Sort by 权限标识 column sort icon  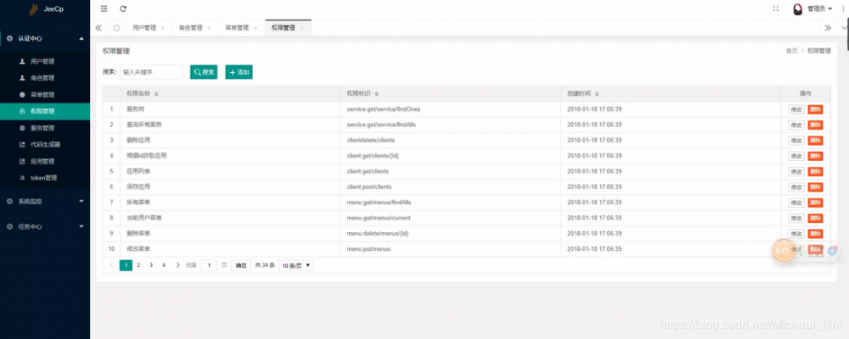[x=376, y=94]
